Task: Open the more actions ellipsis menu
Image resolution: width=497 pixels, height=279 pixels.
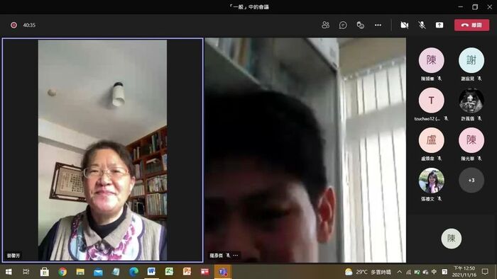Action: [378, 25]
